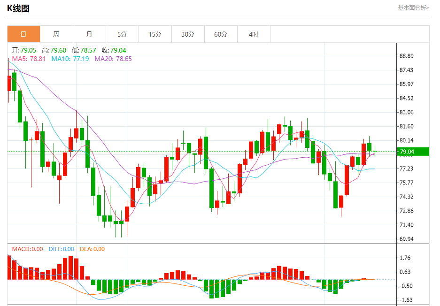The height and width of the screenshot is (306, 440).
Task: Click the 81.60 price axis label
Action: tap(406, 126)
